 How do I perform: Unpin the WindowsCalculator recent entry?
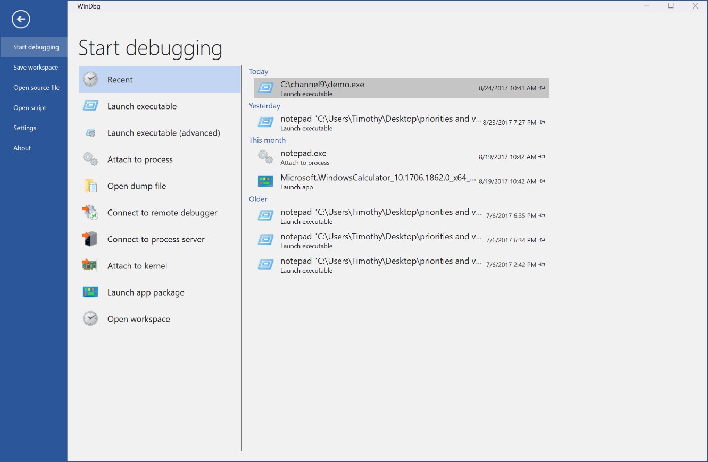pyautogui.click(x=542, y=181)
